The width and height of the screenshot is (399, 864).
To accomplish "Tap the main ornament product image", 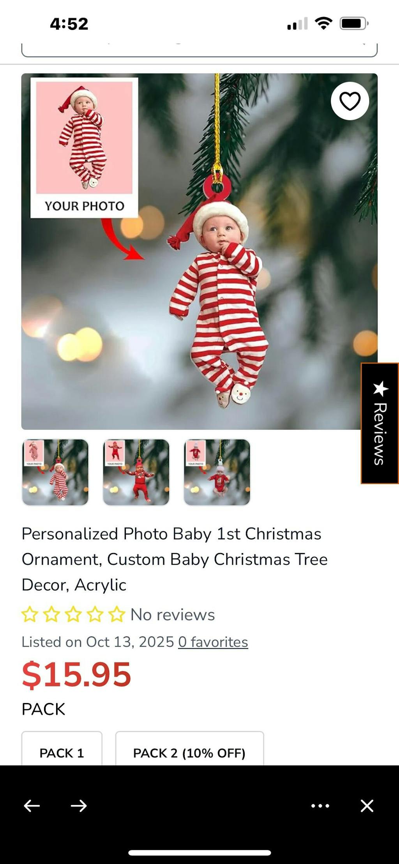I will pos(199,251).
